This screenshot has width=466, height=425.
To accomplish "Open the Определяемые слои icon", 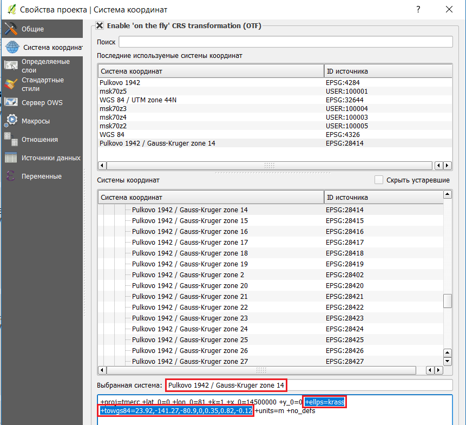I will (x=11, y=66).
